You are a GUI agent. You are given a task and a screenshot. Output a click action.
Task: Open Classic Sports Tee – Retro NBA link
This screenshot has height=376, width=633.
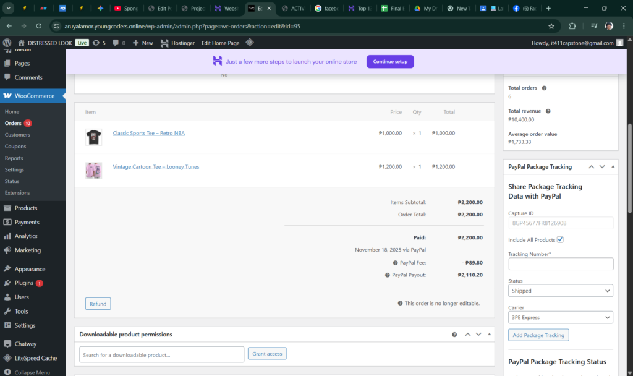click(x=148, y=133)
